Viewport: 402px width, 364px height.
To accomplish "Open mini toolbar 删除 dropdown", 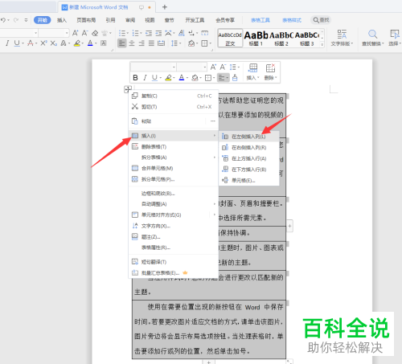I will click(x=270, y=78).
